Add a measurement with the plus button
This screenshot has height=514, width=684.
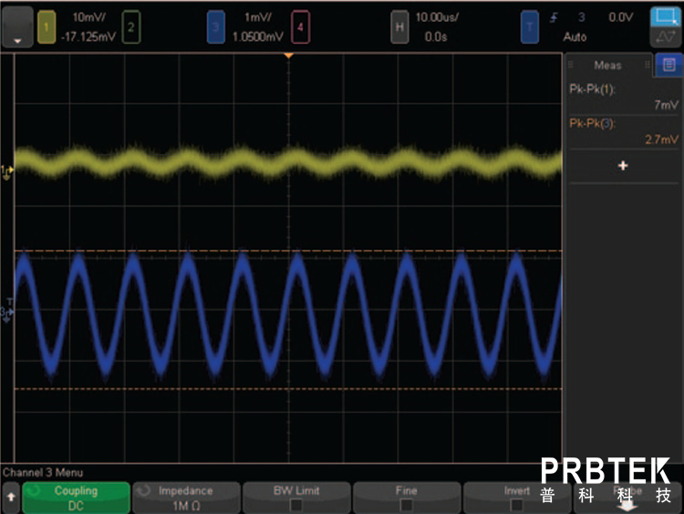click(x=623, y=166)
